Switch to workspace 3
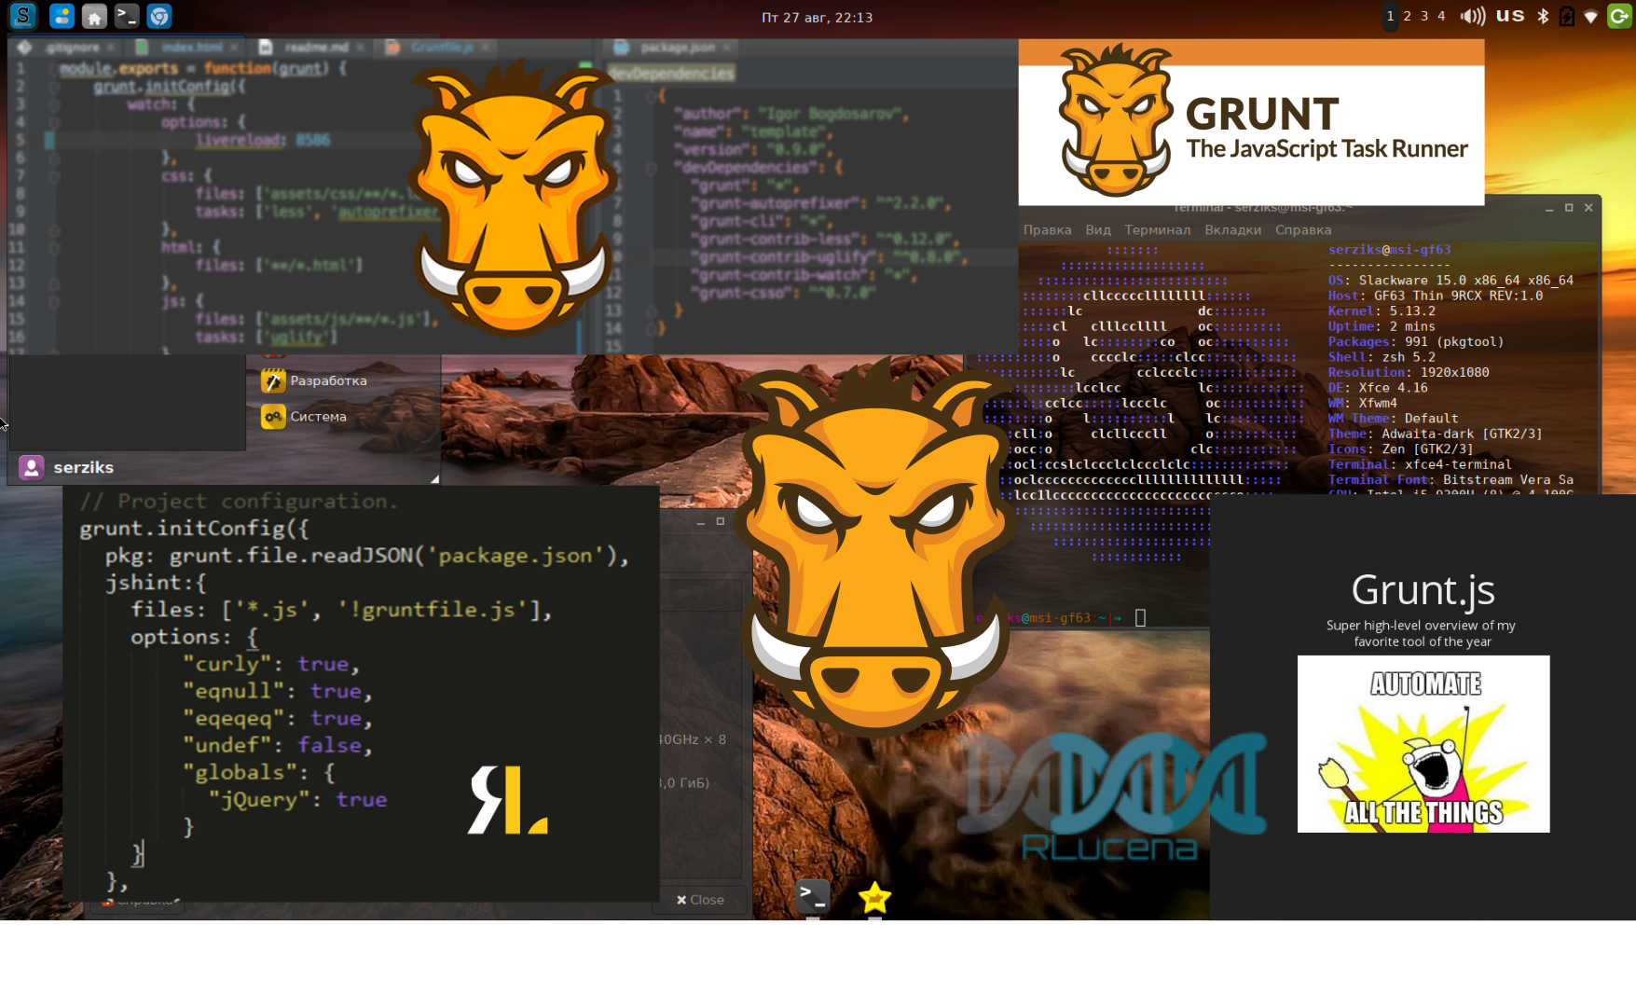 1424,16
